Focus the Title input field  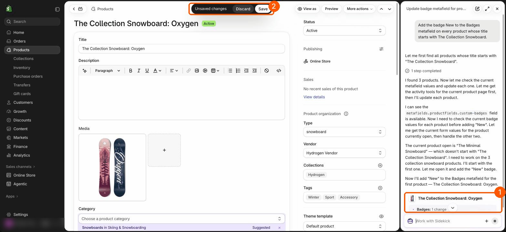point(182,49)
